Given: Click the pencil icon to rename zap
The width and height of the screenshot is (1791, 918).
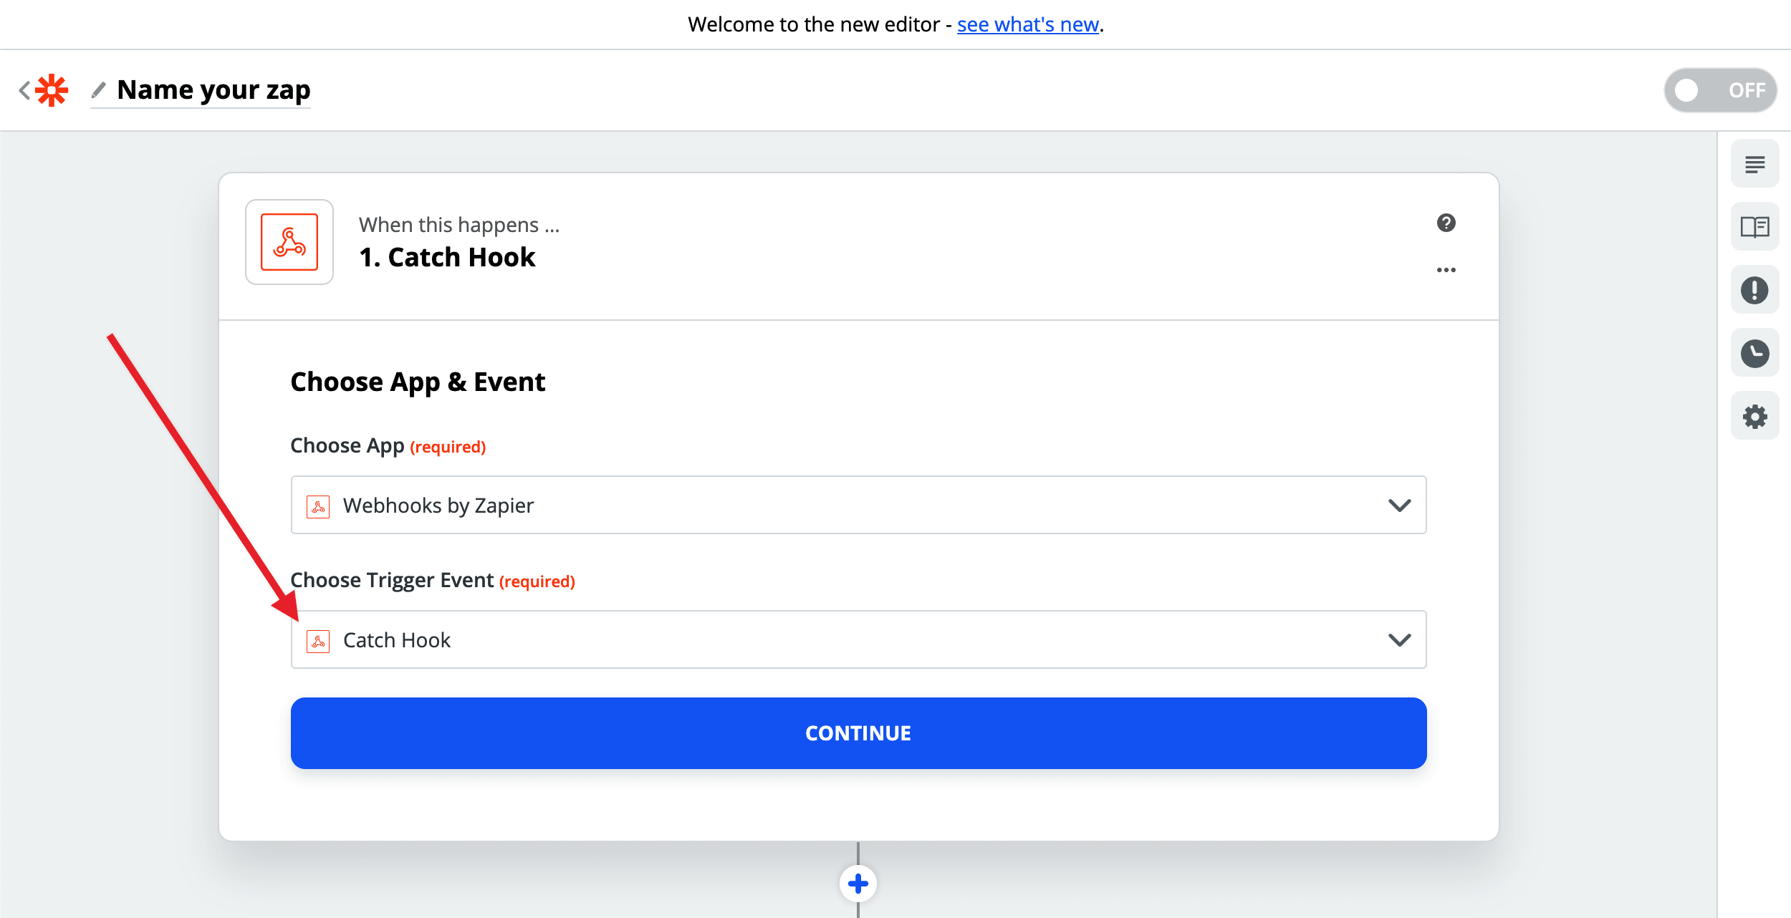Looking at the screenshot, I should click(x=99, y=90).
